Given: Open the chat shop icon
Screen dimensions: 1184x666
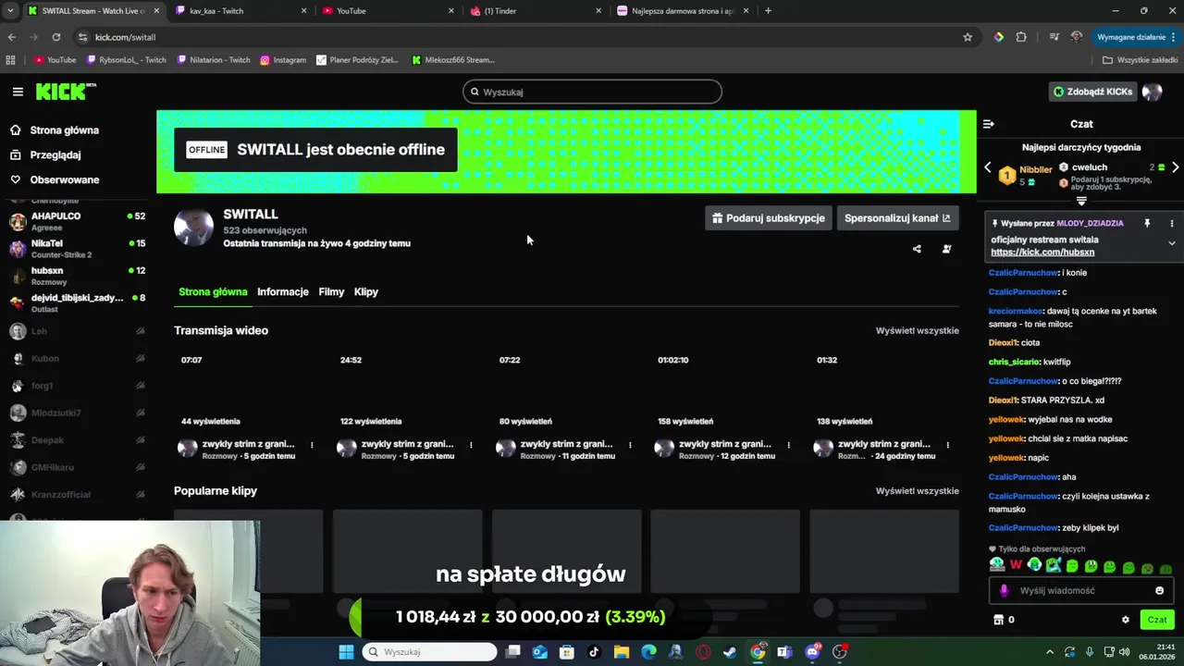Looking at the screenshot, I should 998,620.
